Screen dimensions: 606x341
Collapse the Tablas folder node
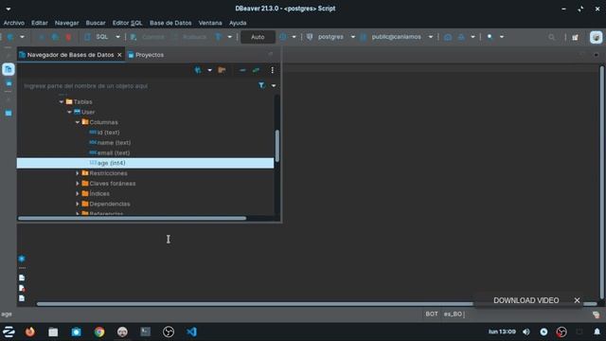coord(62,101)
